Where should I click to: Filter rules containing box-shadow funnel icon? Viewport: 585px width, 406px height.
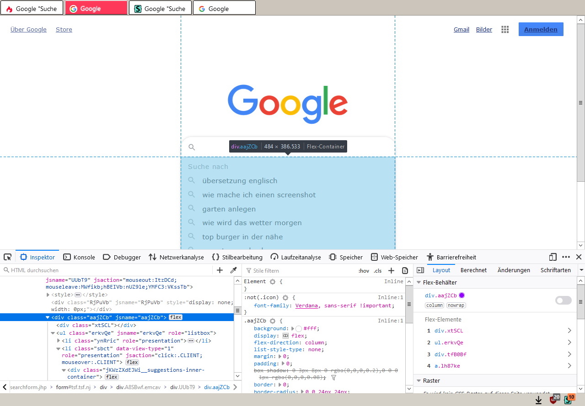coord(333,378)
